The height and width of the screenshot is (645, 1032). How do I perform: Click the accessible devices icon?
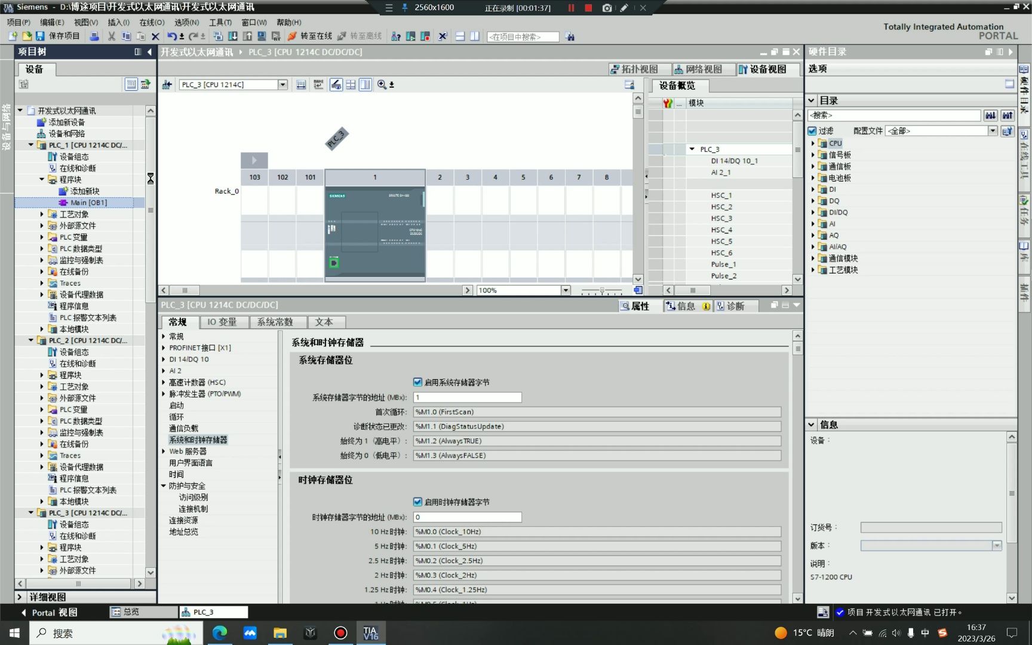395,36
